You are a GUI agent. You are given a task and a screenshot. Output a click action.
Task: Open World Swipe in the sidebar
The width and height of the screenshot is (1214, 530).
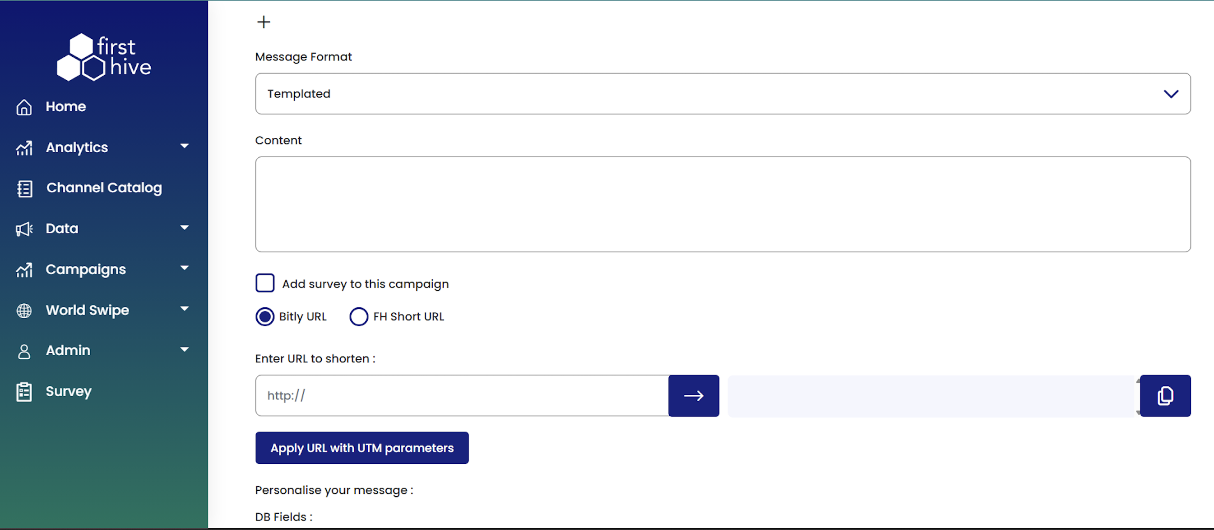click(87, 310)
